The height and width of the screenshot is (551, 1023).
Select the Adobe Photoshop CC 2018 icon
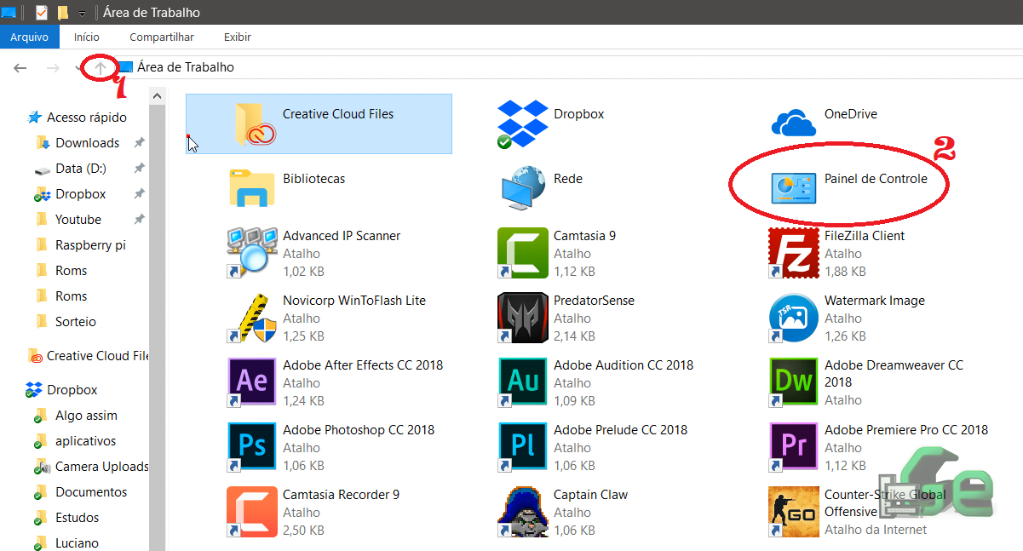[251, 447]
